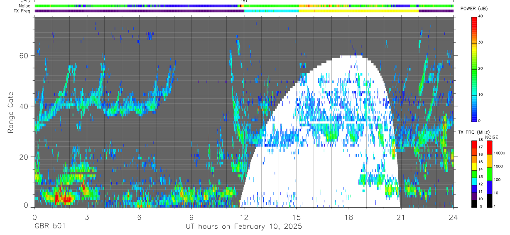Click the "151" CPID value at the top
The width and height of the screenshot is (510, 235).
244,2
